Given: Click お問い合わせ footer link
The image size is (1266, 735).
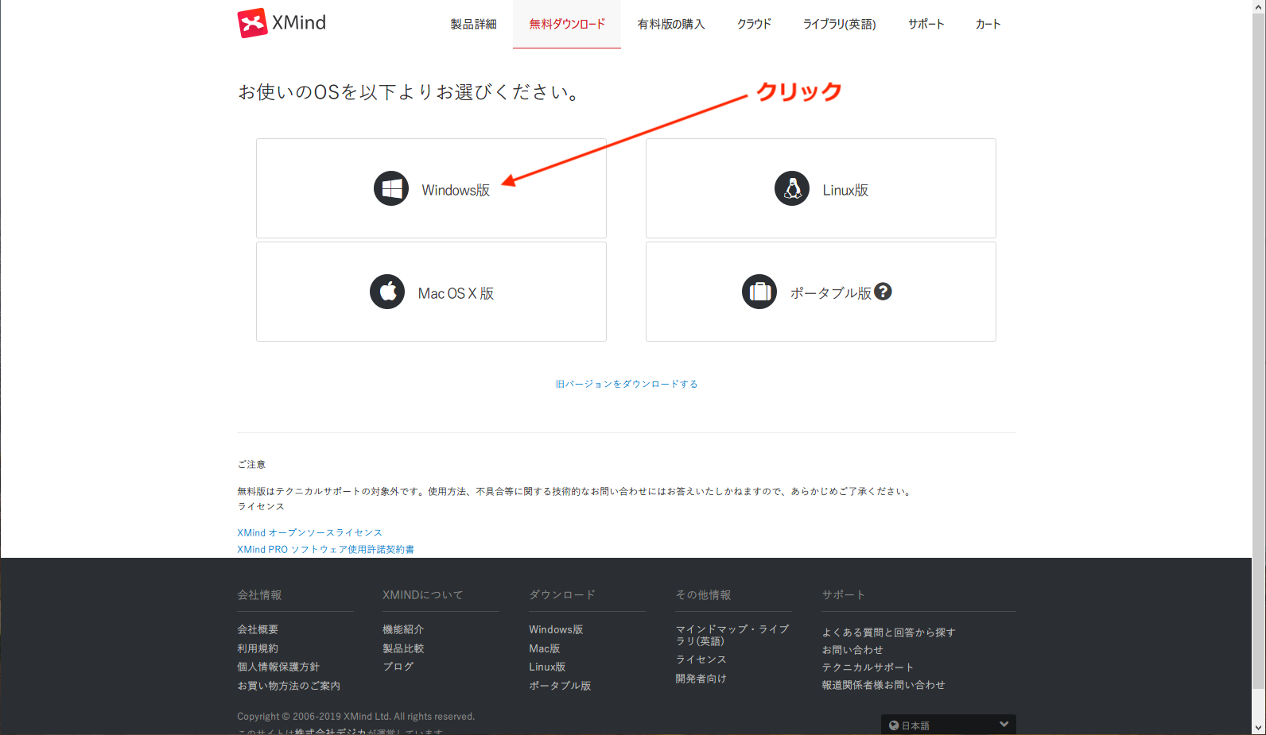Looking at the screenshot, I should click(x=852, y=650).
